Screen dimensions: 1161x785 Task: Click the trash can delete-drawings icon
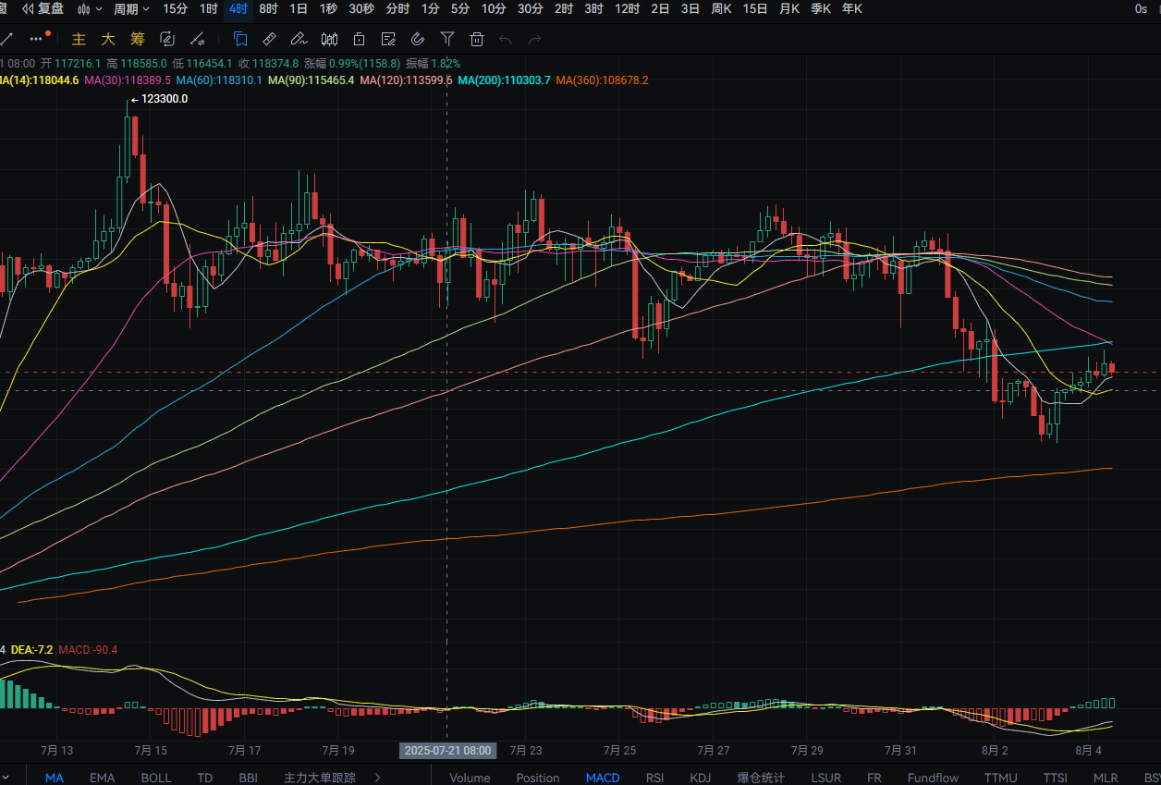[477, 39]
